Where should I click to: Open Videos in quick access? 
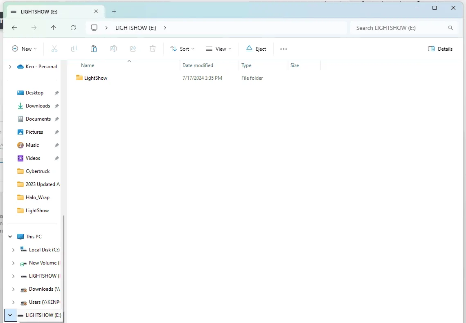(33, 158)
